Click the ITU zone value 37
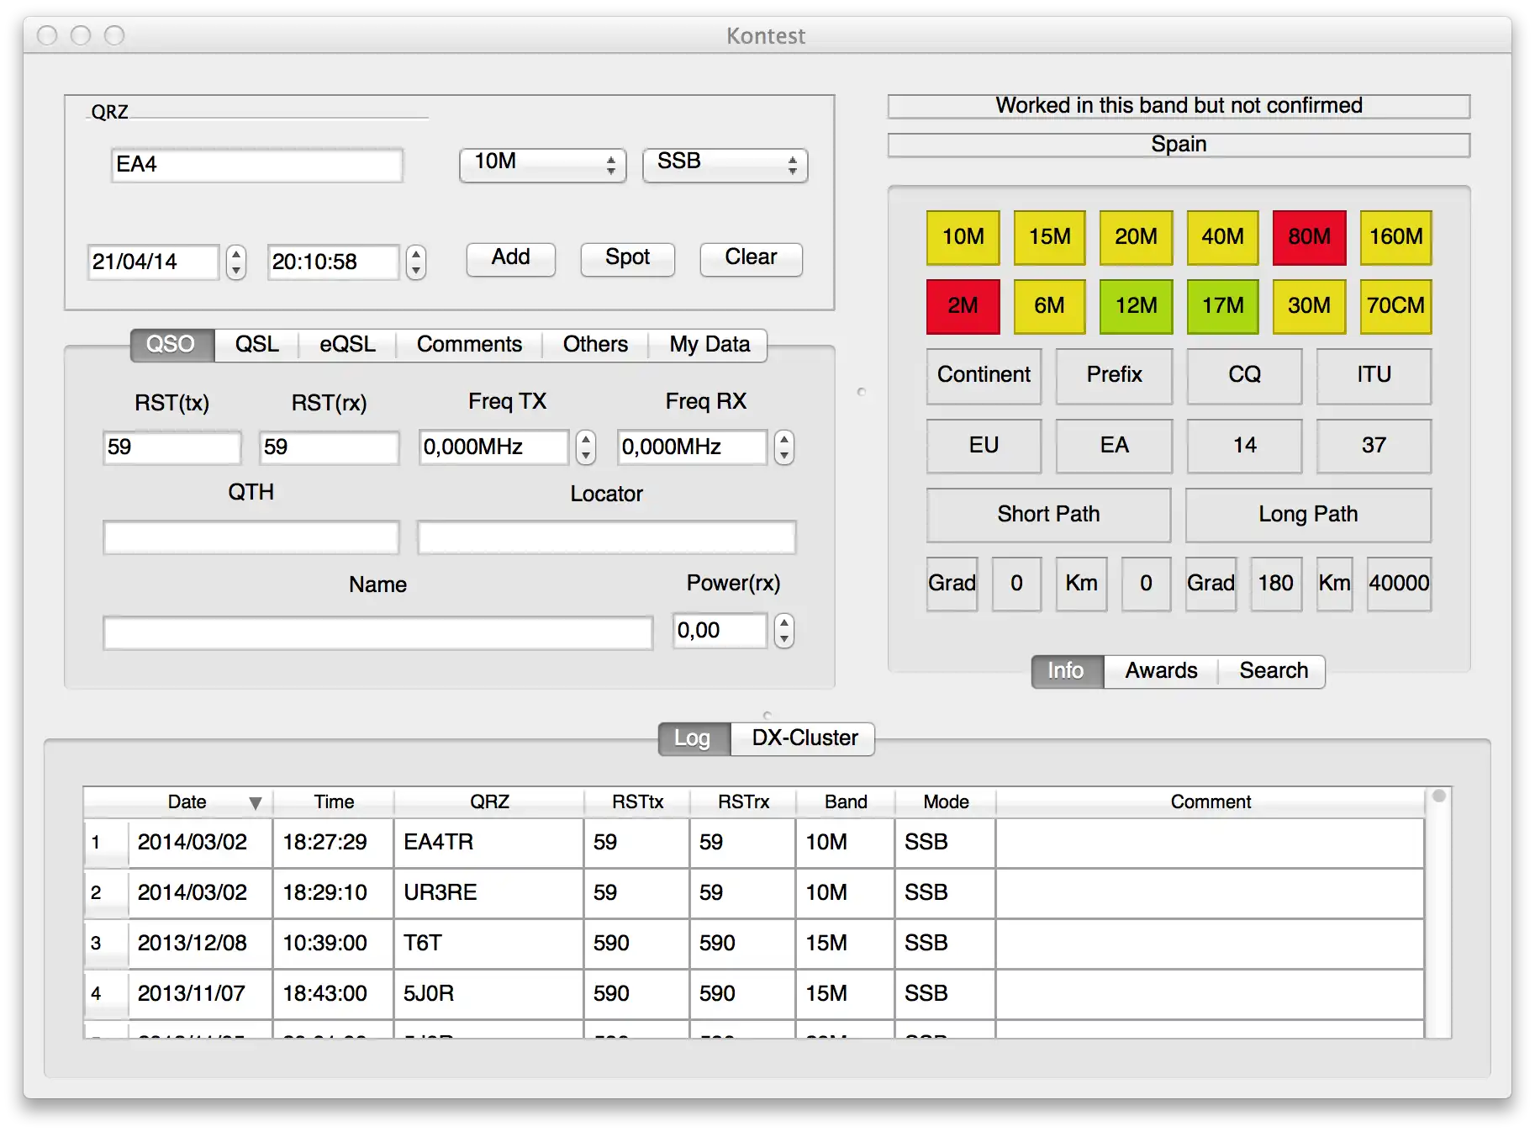The width and height of the screenshot is (1535, 1132). point(1374,446)
